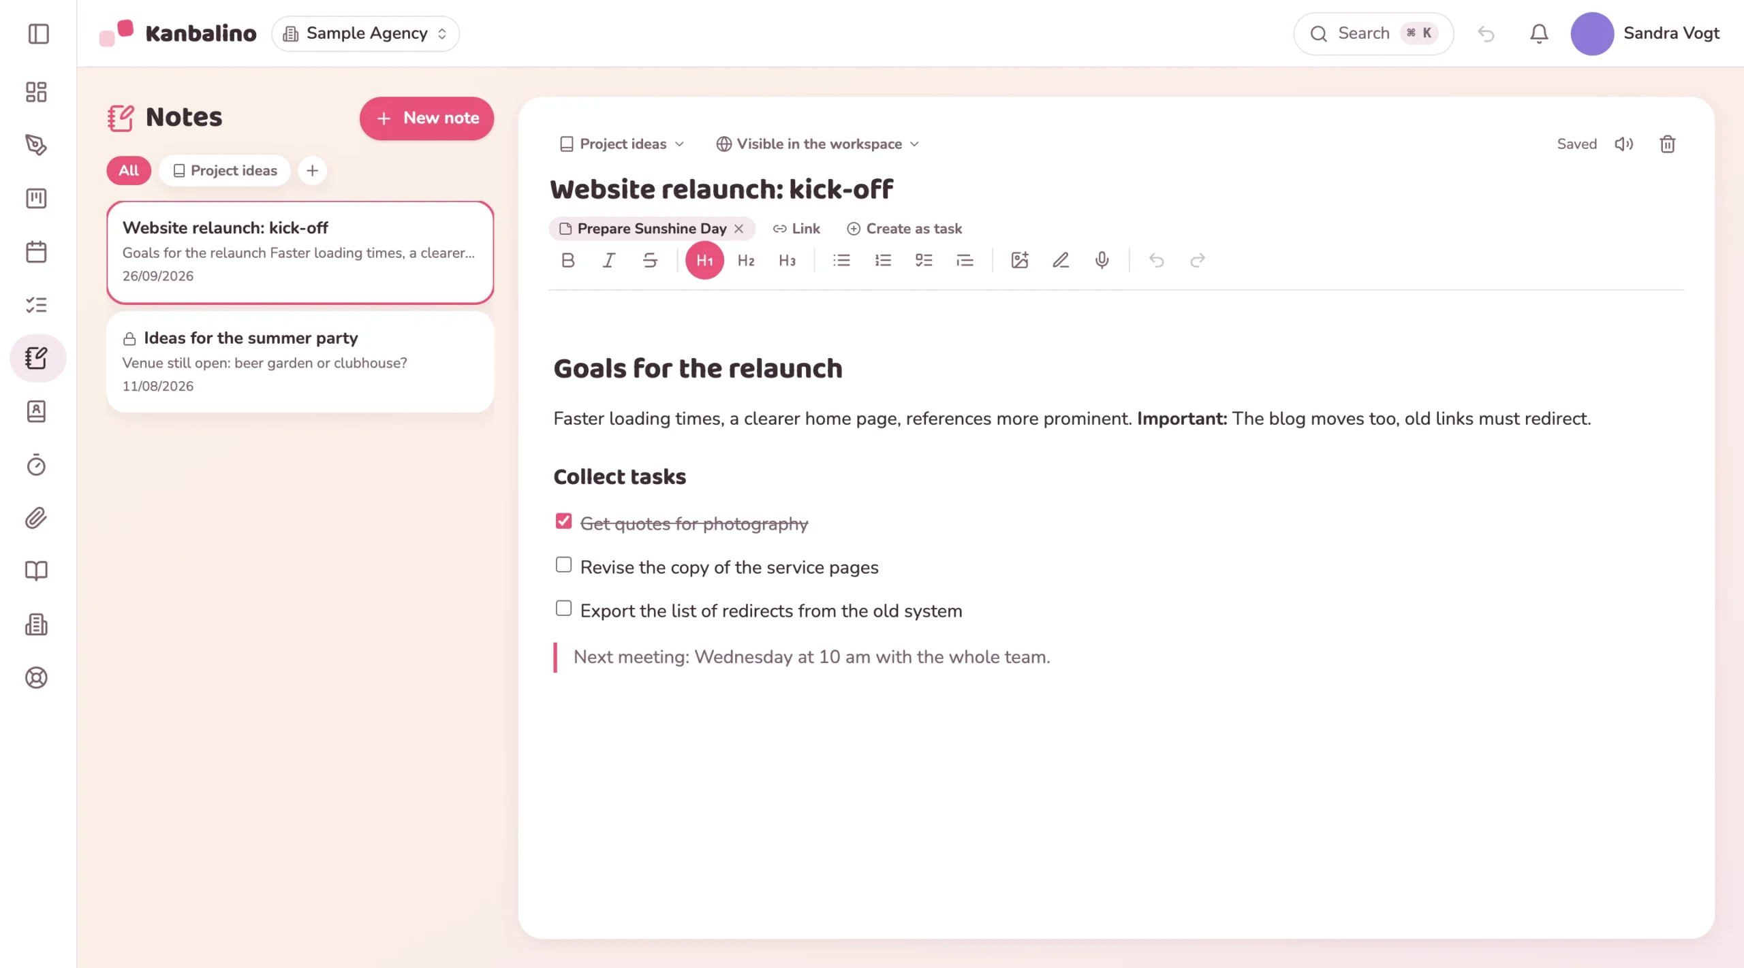Expand the Project ideas notebook dropdown
The width and height of the screenshot is (1744, 968).
[621, 144]
